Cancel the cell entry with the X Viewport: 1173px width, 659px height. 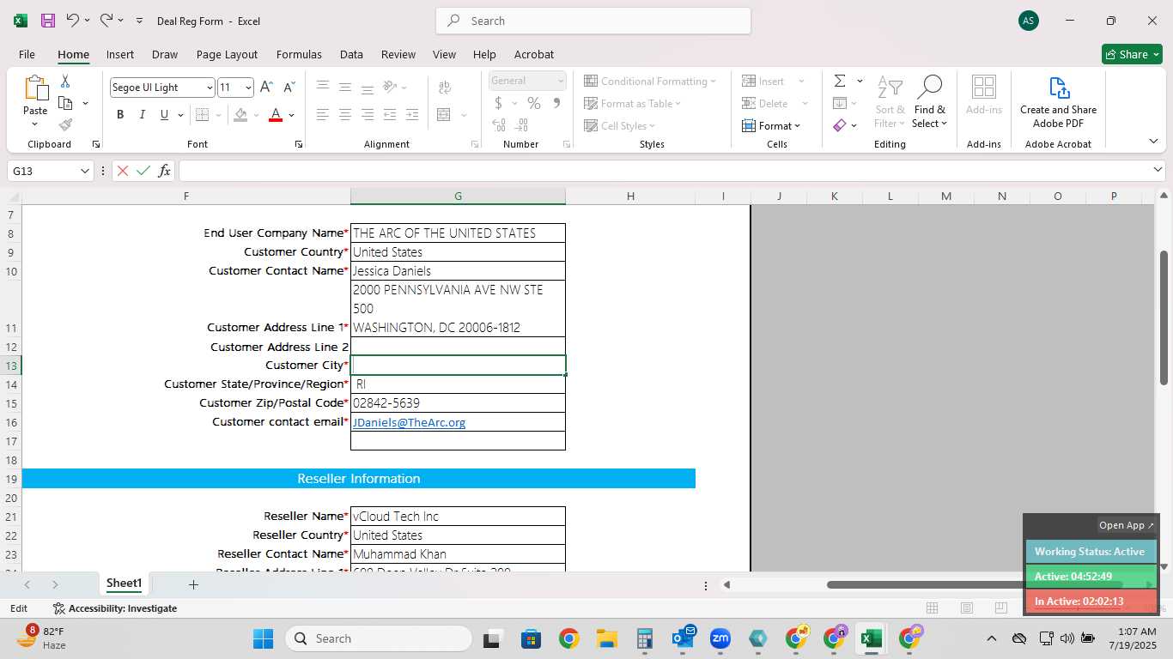(x=123, y=171)
